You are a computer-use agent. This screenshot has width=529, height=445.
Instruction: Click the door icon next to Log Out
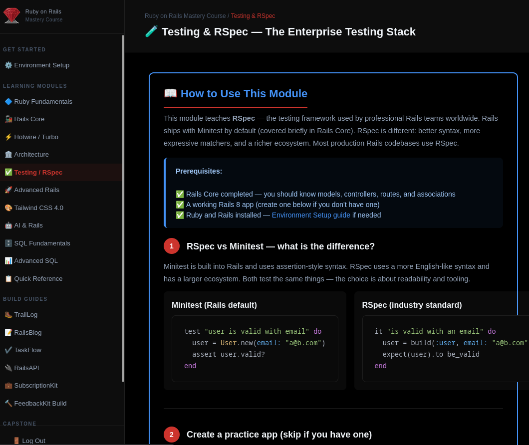tap(16, 441)
